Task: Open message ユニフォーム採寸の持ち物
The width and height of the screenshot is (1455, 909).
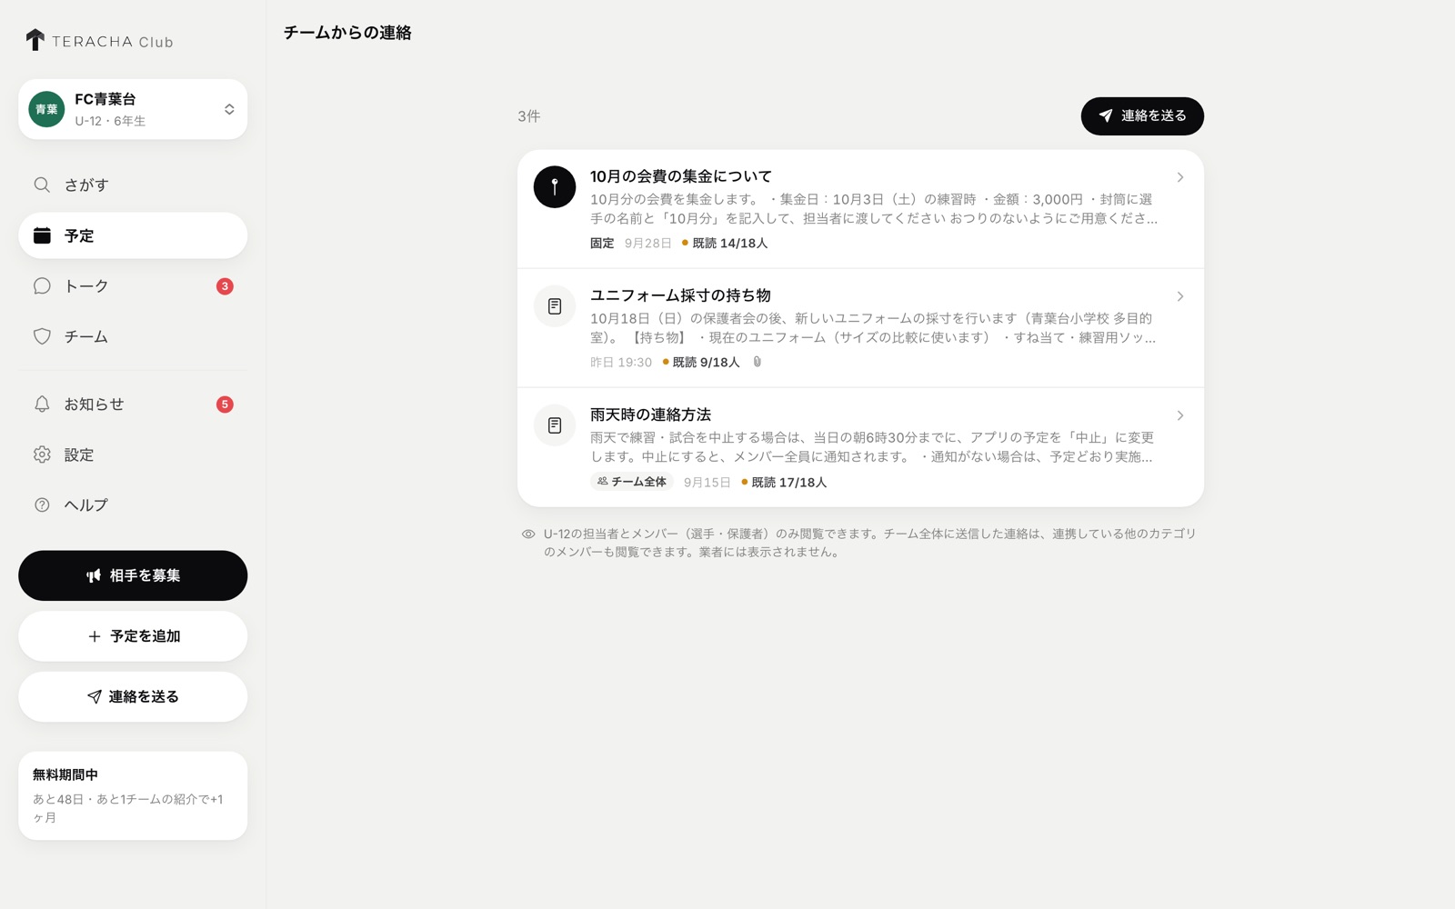Action: pyautogui.click(x=860, y=328)
